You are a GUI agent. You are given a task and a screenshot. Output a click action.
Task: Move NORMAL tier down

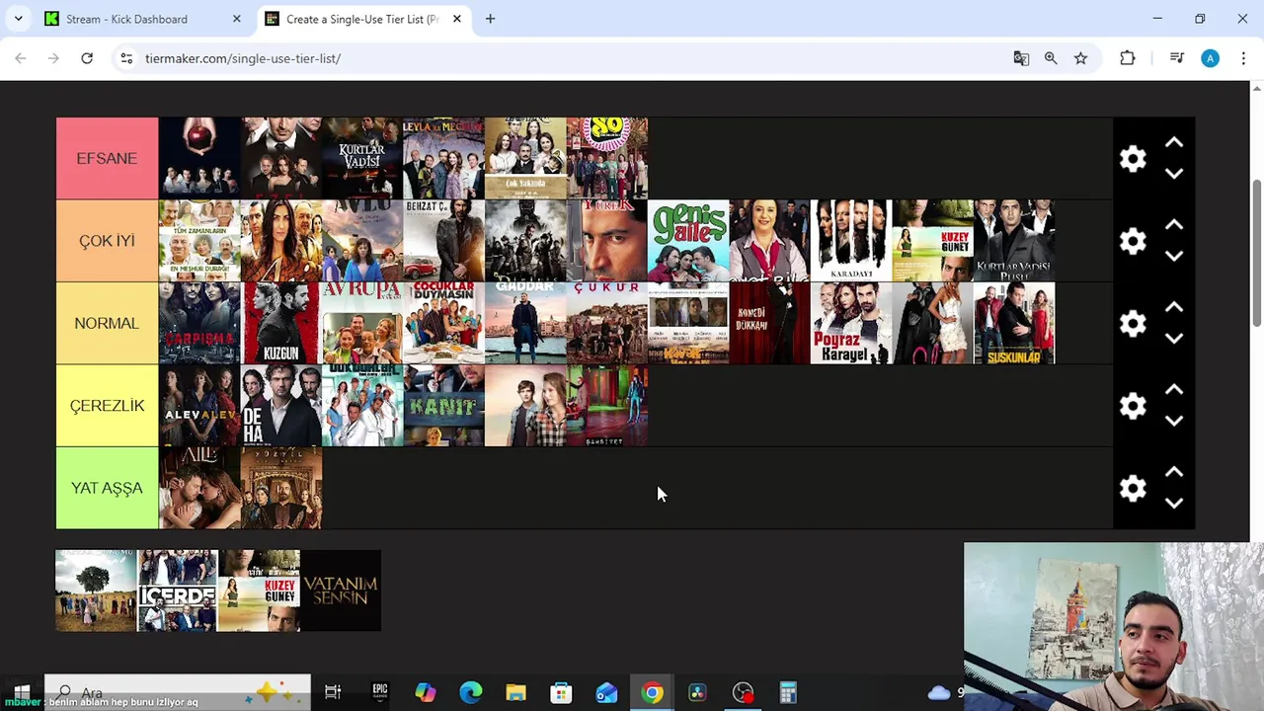pyautogui.click(x=1174, y=339)
